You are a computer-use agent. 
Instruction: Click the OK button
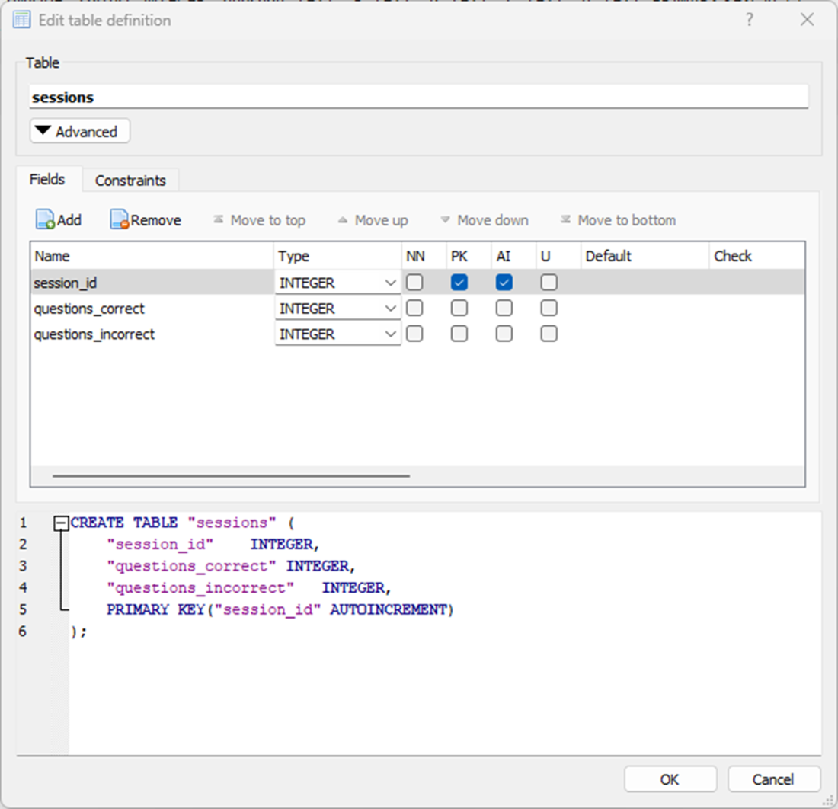click(x=670, y=779)
